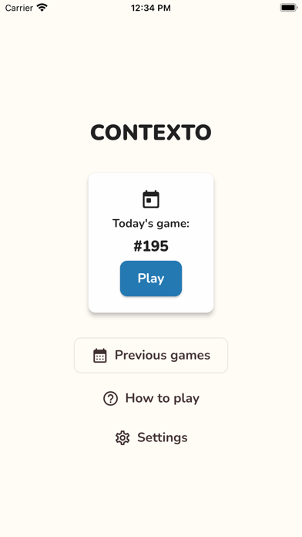Image resolution: width=302 pixels, height=537 pixels.
Task: Start today's game number 195
Action: click(x=151, y=279)
